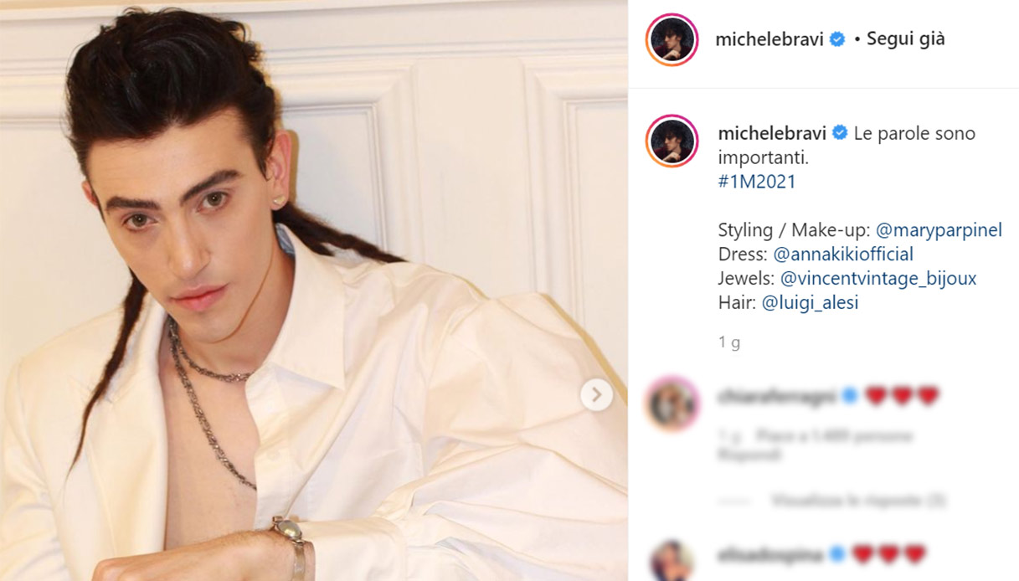Open the #1M2021 hashtag
Screen dimensions: 1019x581
coord(757,182)
